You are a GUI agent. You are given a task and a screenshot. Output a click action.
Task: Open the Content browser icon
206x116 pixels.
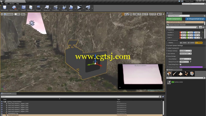coord(23,8)
